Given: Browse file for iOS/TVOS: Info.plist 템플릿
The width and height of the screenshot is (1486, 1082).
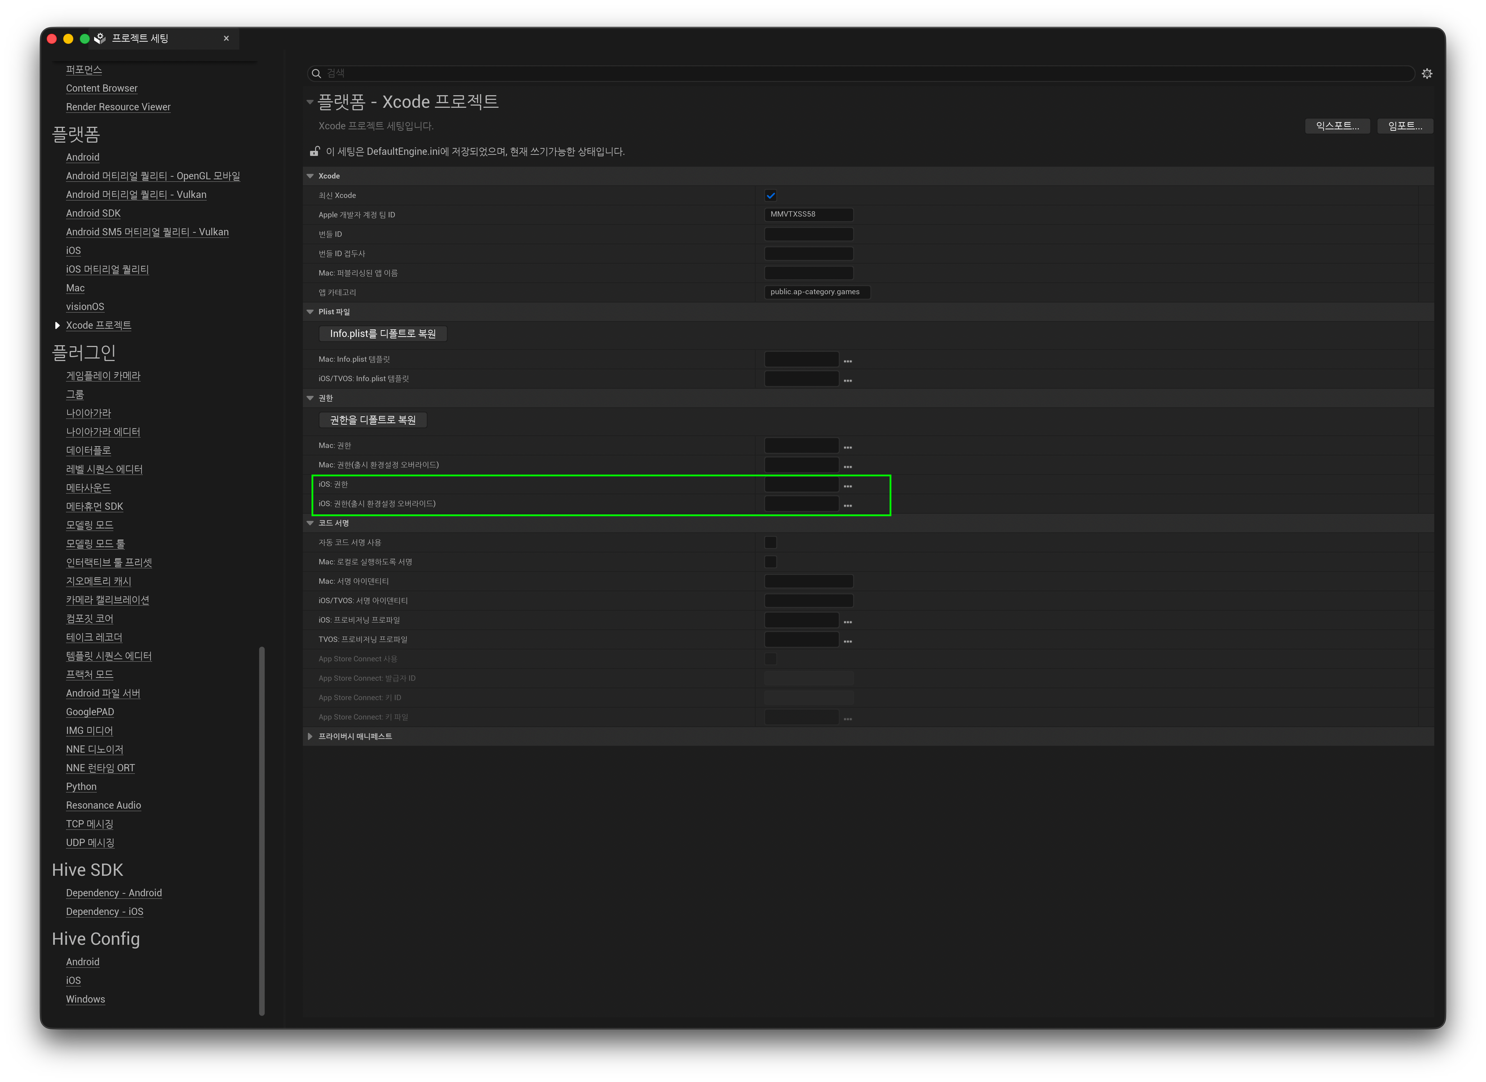Looking at the screenshot, I should pos(847,380).
